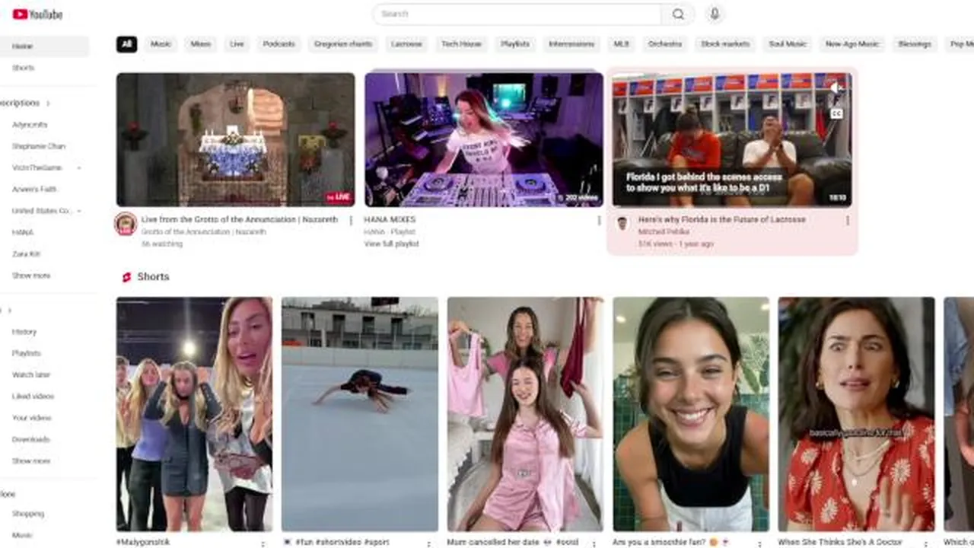
Task: Select the Blessings filter chip
Action: tap(915, 44)
